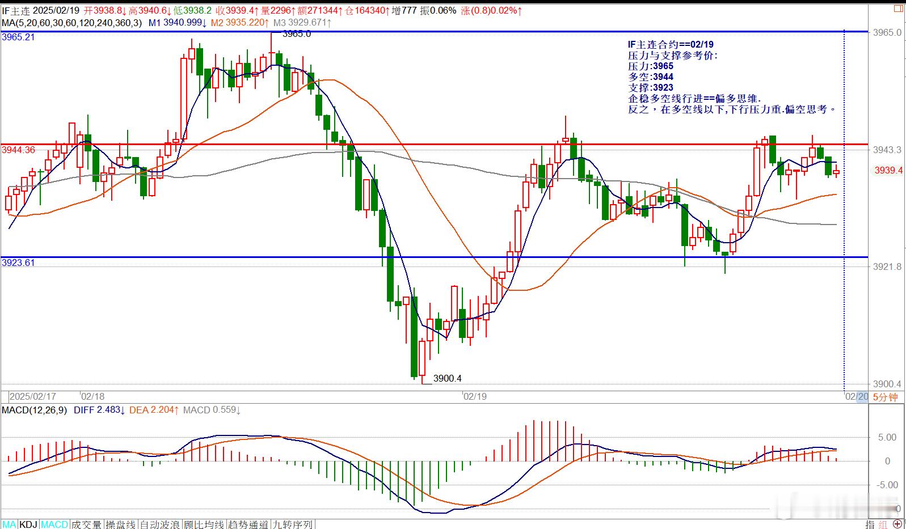Open MACD(12,26,9) parameter label
This screenshot has height=529, width=906.
click(35, 410)
